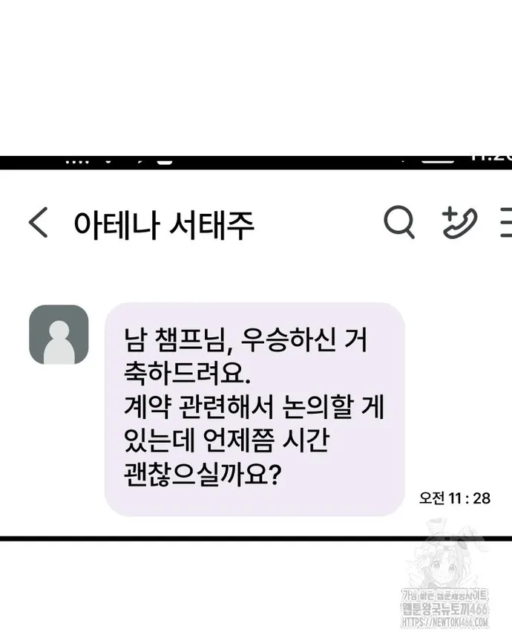Viewport: 512px width, 641px height.
Task: Open contact details for 아테나 서태주
Action: [164, 224]
